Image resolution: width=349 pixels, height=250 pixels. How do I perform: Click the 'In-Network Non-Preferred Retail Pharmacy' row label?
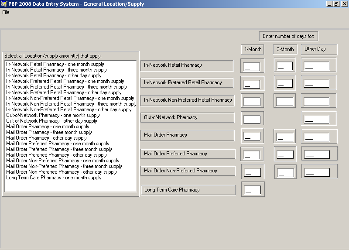pyautogui.click(x=188, y=100)
